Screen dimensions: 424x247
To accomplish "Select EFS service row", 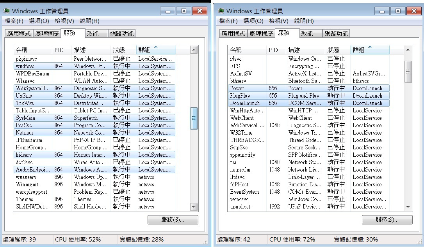I will [x=309, y=66].
